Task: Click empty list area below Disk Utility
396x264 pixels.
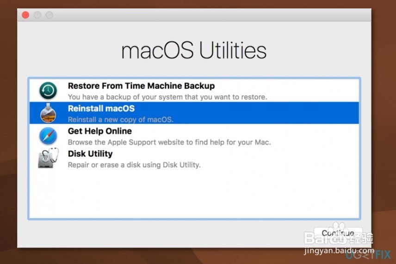Action: point(194,194)
